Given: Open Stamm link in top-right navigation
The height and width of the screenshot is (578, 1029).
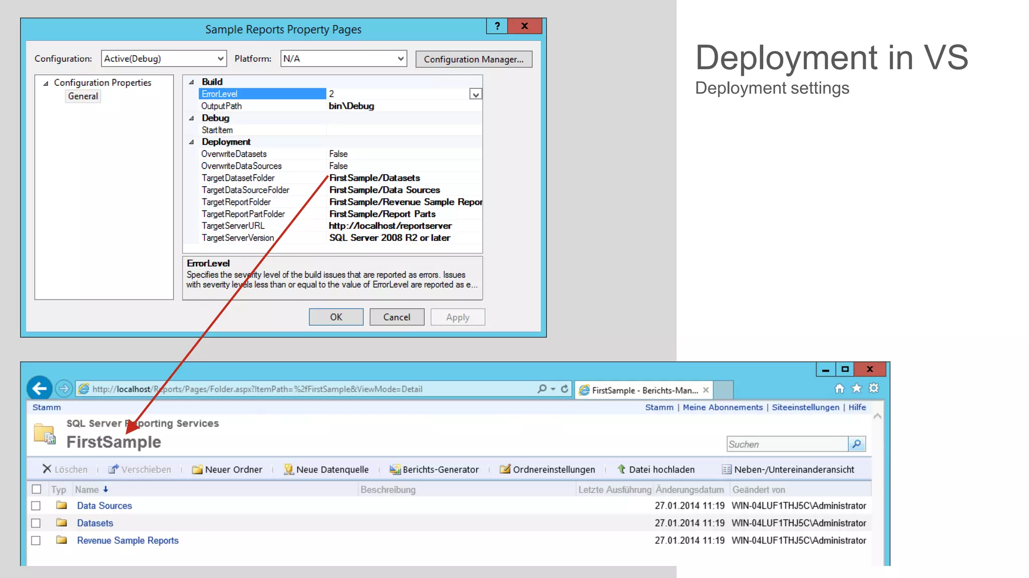Looking at the screenshot, I should 659,407.
